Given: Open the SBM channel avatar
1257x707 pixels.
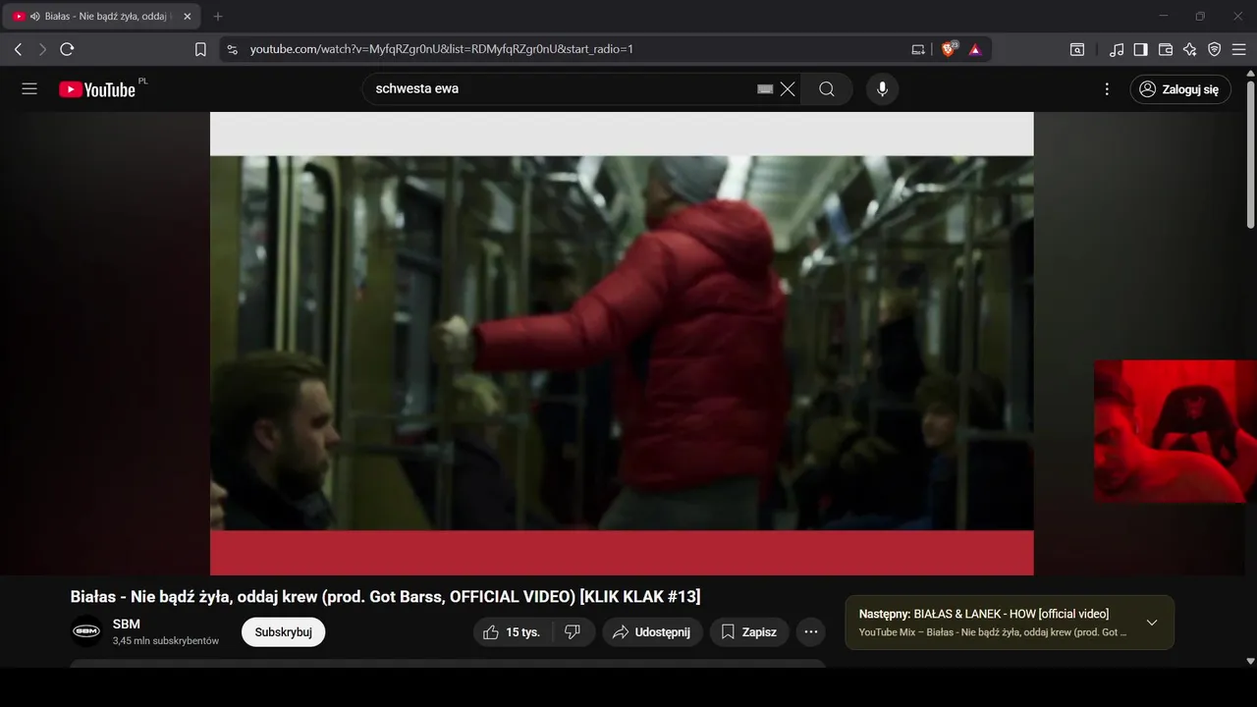Looking at the screenshot, I should click(86, 631).
